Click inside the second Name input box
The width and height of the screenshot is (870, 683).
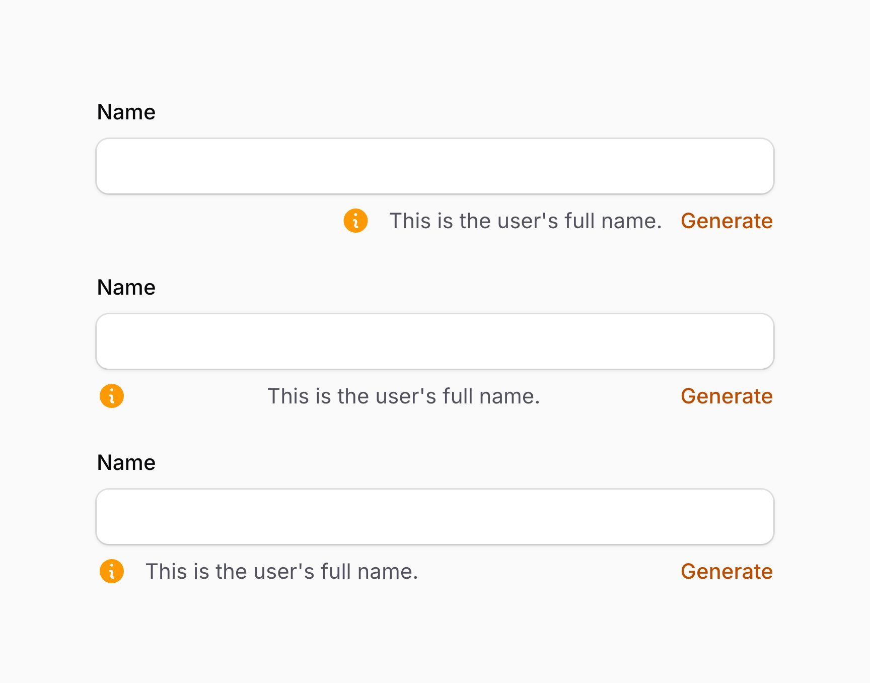(434, 341)
